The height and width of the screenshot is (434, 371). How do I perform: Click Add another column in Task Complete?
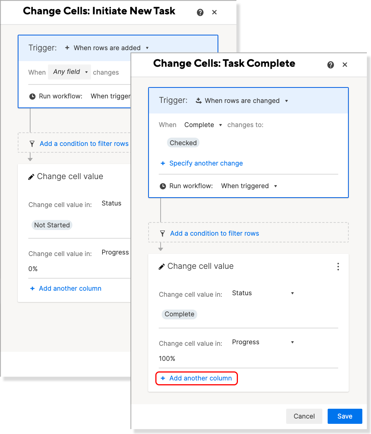coord(196,378)
